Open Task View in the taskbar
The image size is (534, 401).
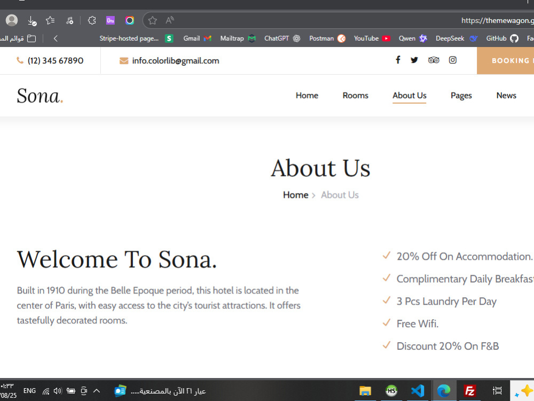[x=497, y=391]
